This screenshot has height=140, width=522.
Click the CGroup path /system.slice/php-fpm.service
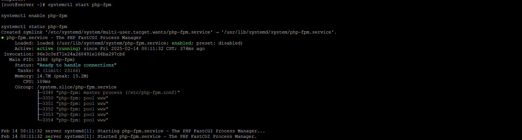pos(77,87)
